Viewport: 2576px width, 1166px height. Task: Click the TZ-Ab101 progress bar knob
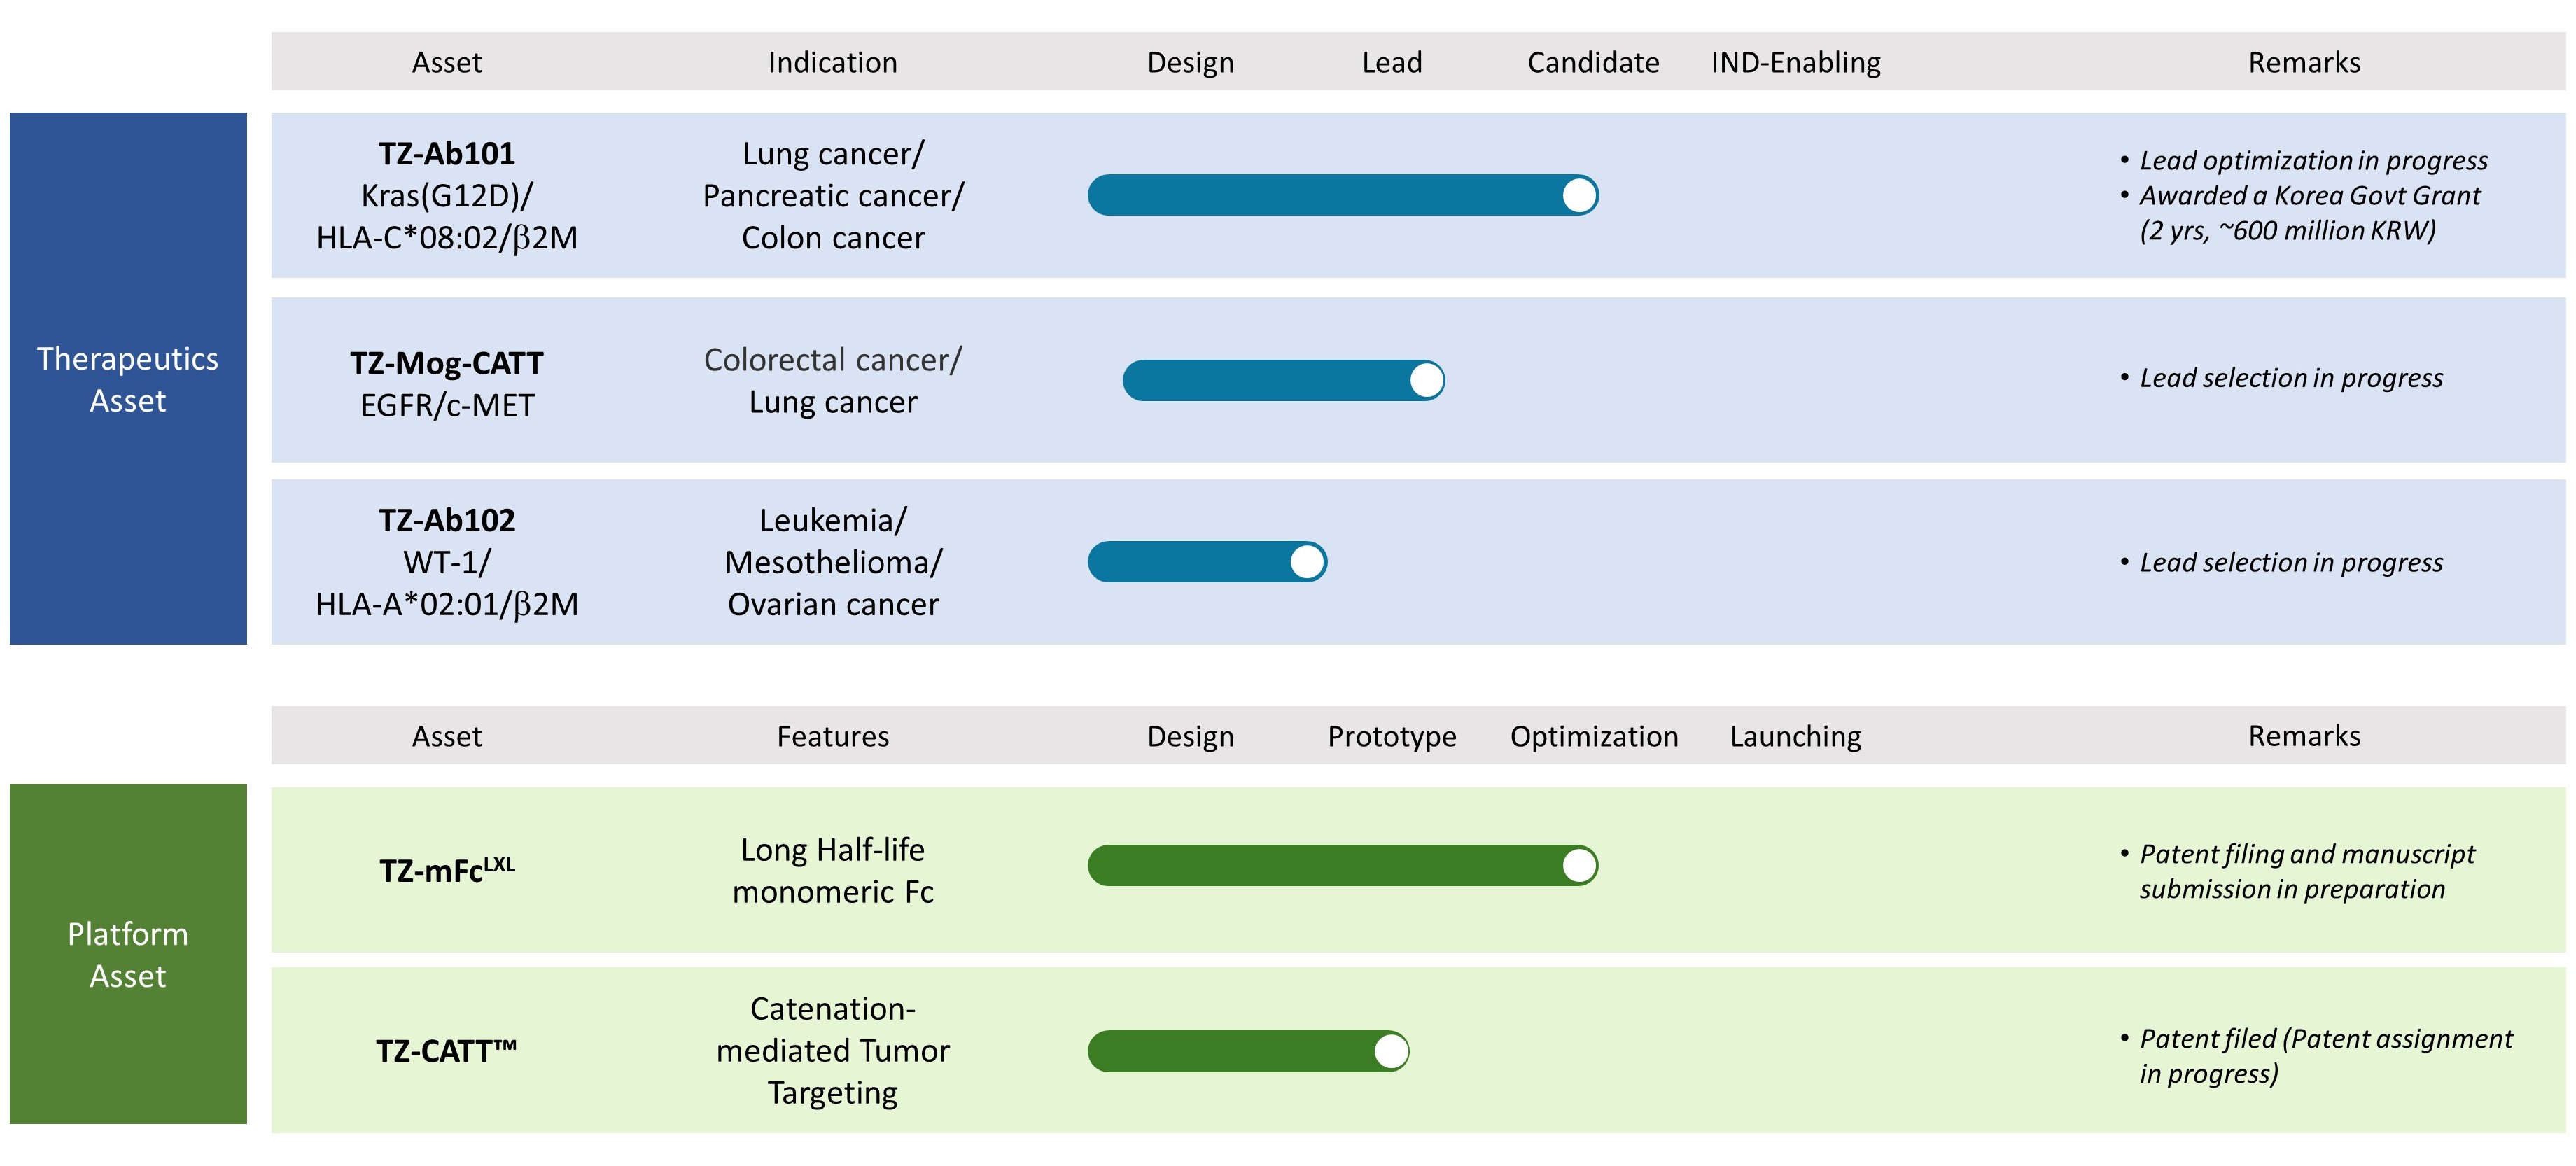pos(1579,195)
